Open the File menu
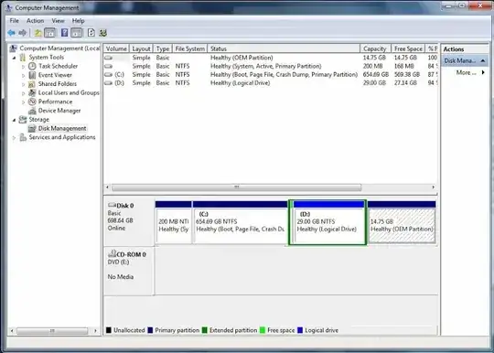This screenshot has height=353, width=494. [14, 21]
